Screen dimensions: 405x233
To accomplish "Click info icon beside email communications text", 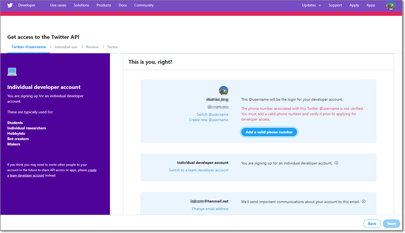I will 364,201.
